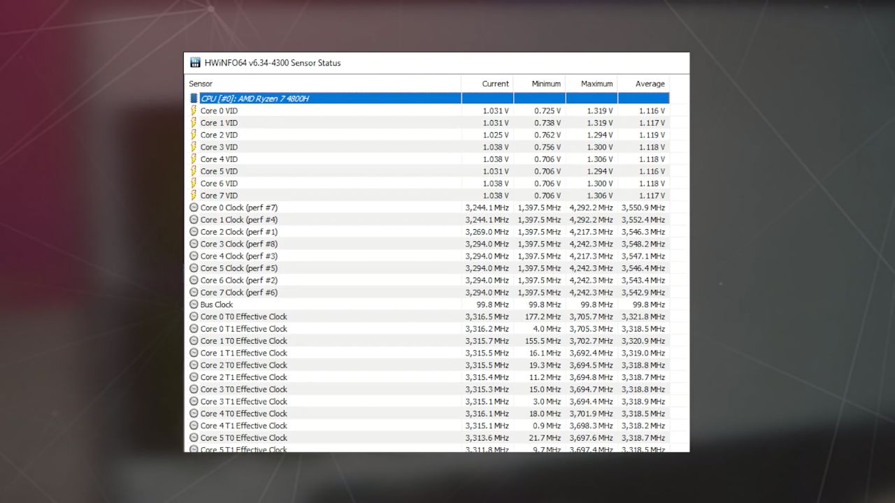The image size is (895, 503).
Task: Click the Sensor column header
Action: click(201, 84)
